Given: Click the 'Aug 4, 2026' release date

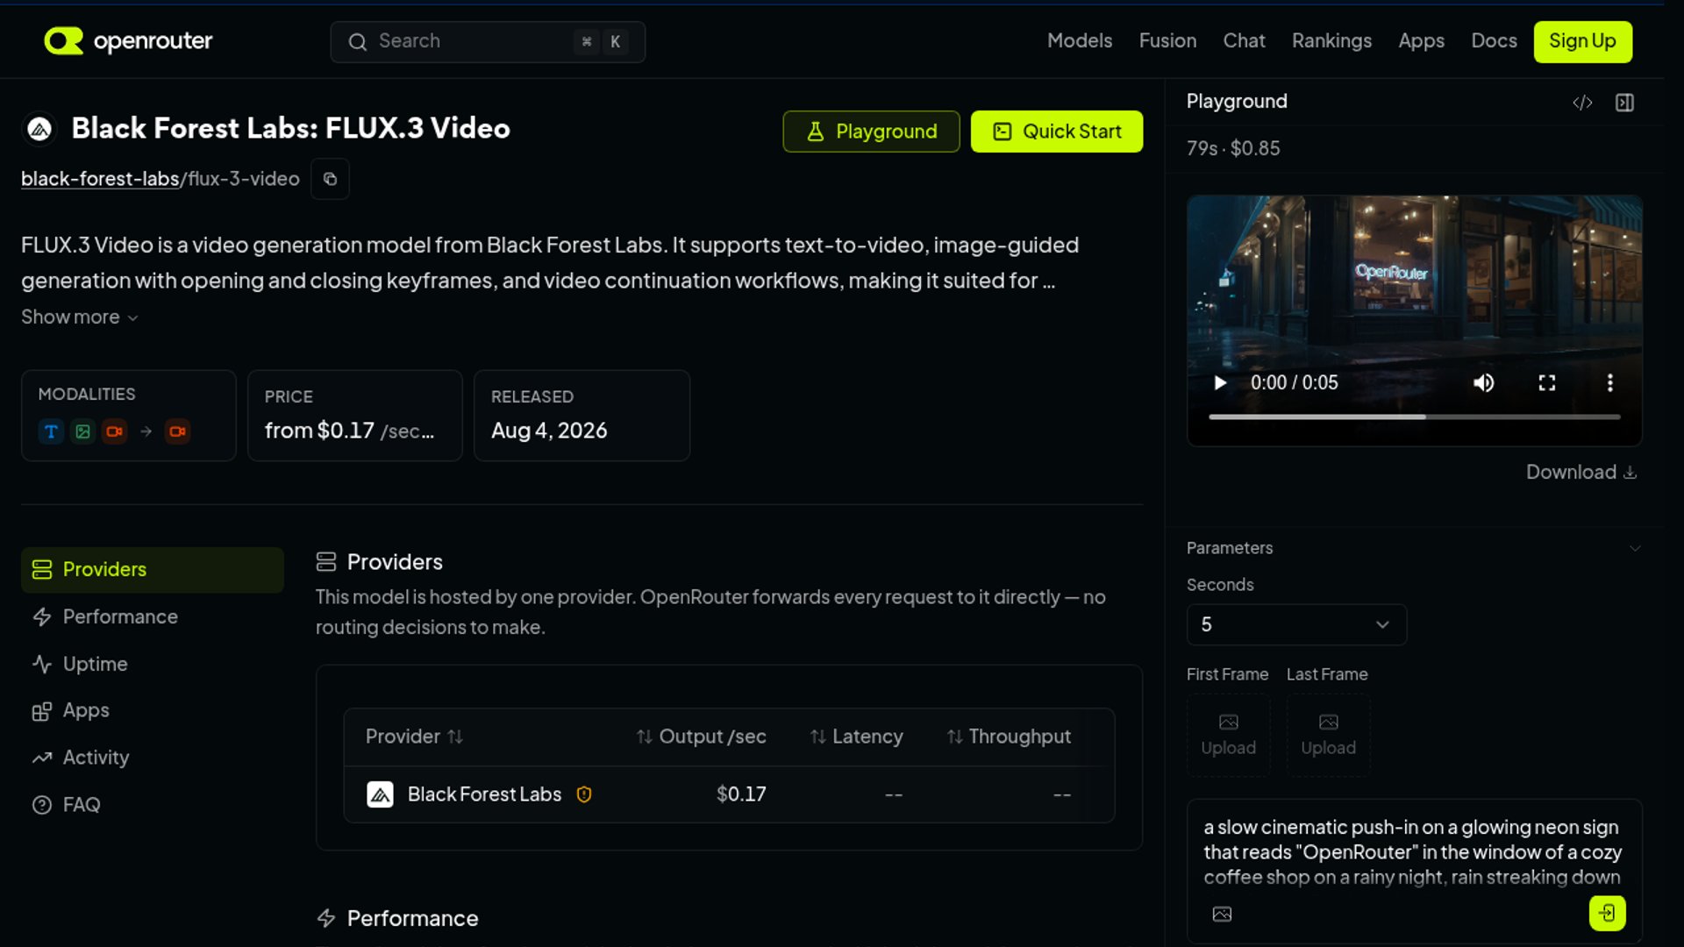Looking at the screenshot, I should click(549, 431).
